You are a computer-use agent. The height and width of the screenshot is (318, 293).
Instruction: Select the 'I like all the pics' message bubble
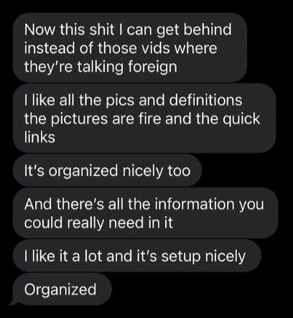coord(144,118)
